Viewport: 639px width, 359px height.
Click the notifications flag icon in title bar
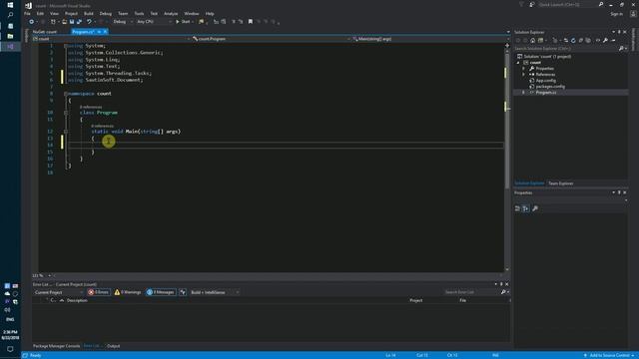[x=521, y=4]
